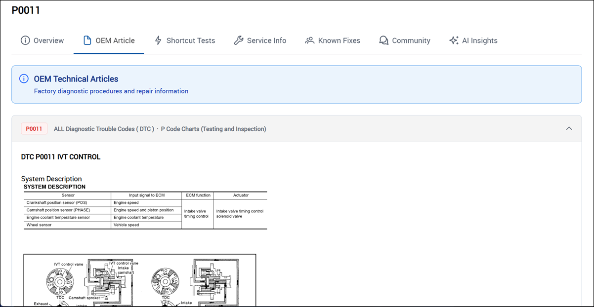Select the Service Info tab
Viewport: 594px width, 307px height.
click(267, 40)
